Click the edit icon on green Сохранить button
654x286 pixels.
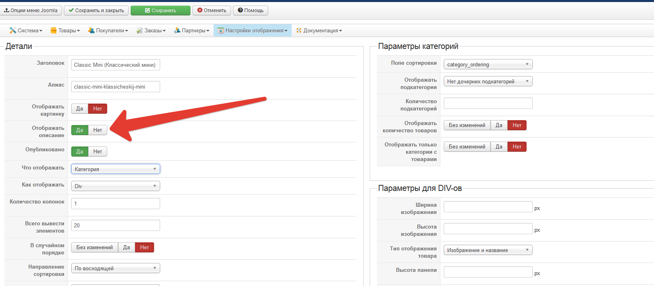coord(148,11)
